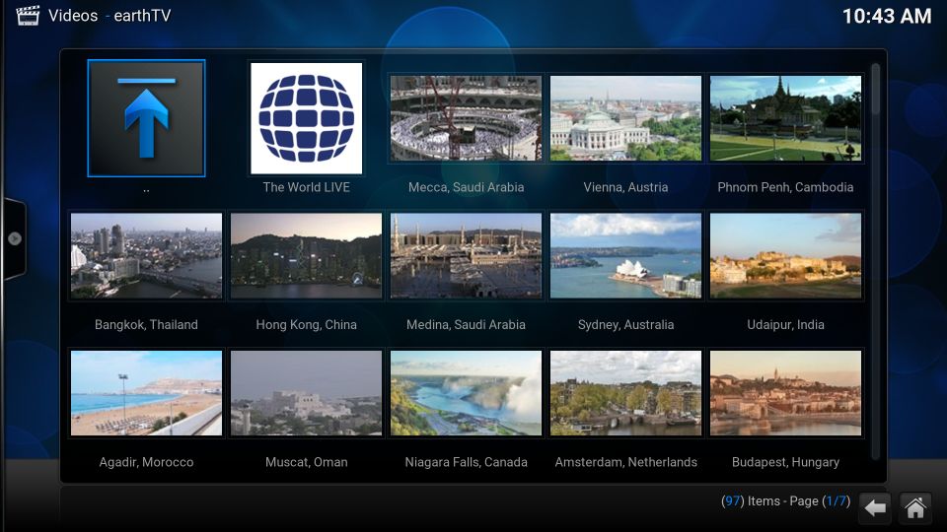Open the Bangkok, Thailand thumbnail

[x=146, y=256]
